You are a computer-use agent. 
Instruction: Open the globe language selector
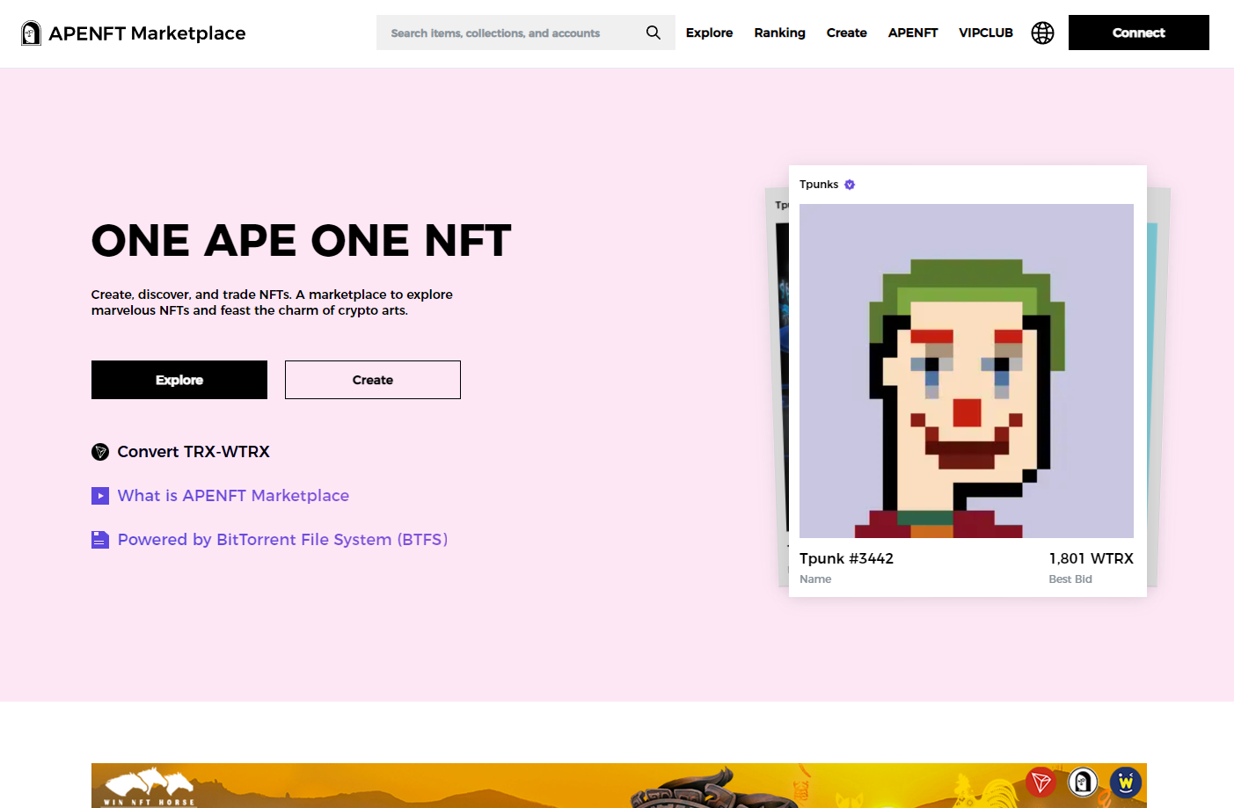pyautogui.click(x=1042, y=33)
